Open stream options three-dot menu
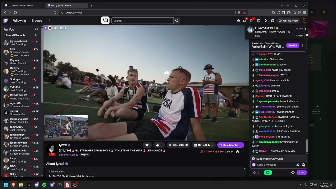Viewport: 336px width, 189px height. click(x=243, y=151)
